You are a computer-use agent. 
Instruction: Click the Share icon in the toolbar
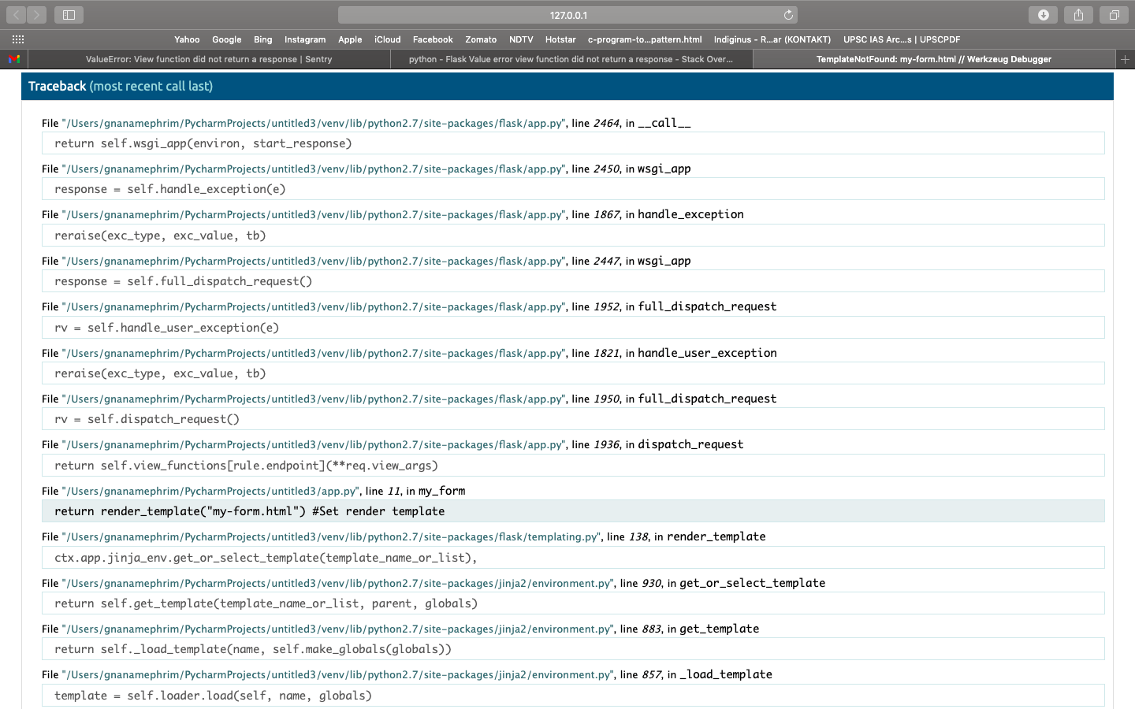[1078, 14]
